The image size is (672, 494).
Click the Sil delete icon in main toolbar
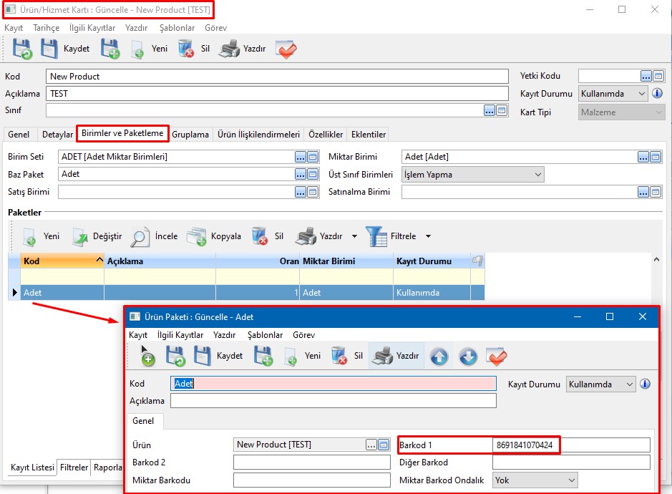186,49
